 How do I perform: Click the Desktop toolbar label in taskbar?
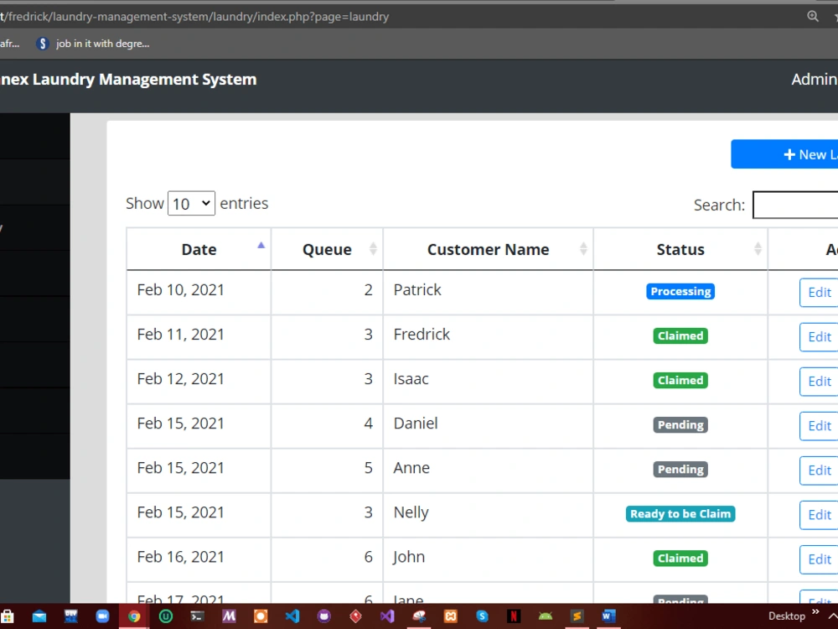pyautogui.click(x=786, y=616)
